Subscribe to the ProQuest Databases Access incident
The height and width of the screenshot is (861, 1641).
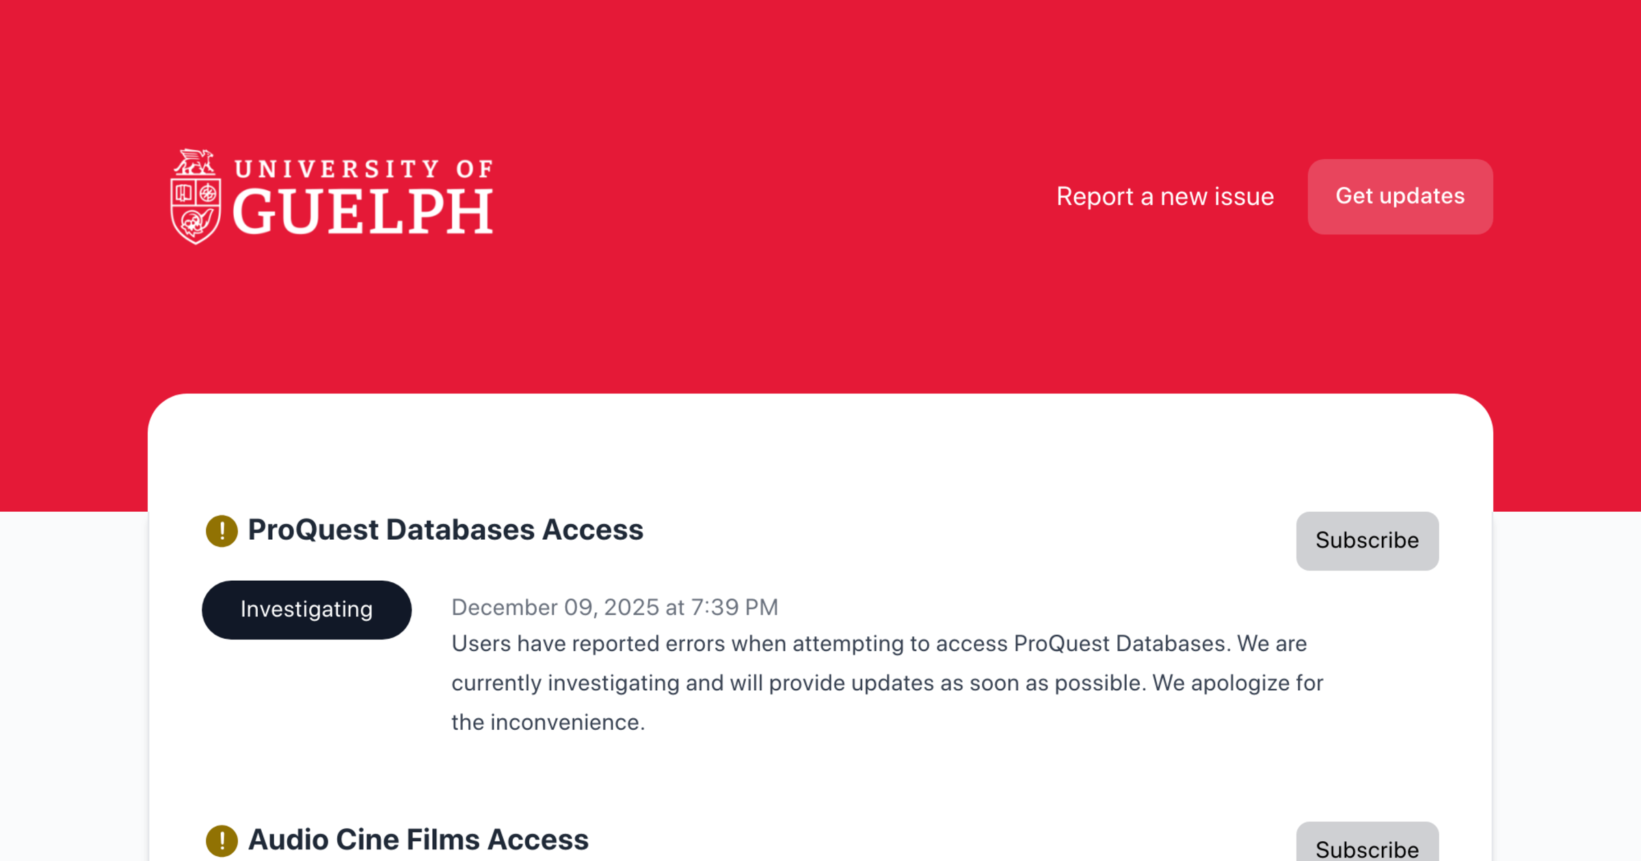(1367, 541)
